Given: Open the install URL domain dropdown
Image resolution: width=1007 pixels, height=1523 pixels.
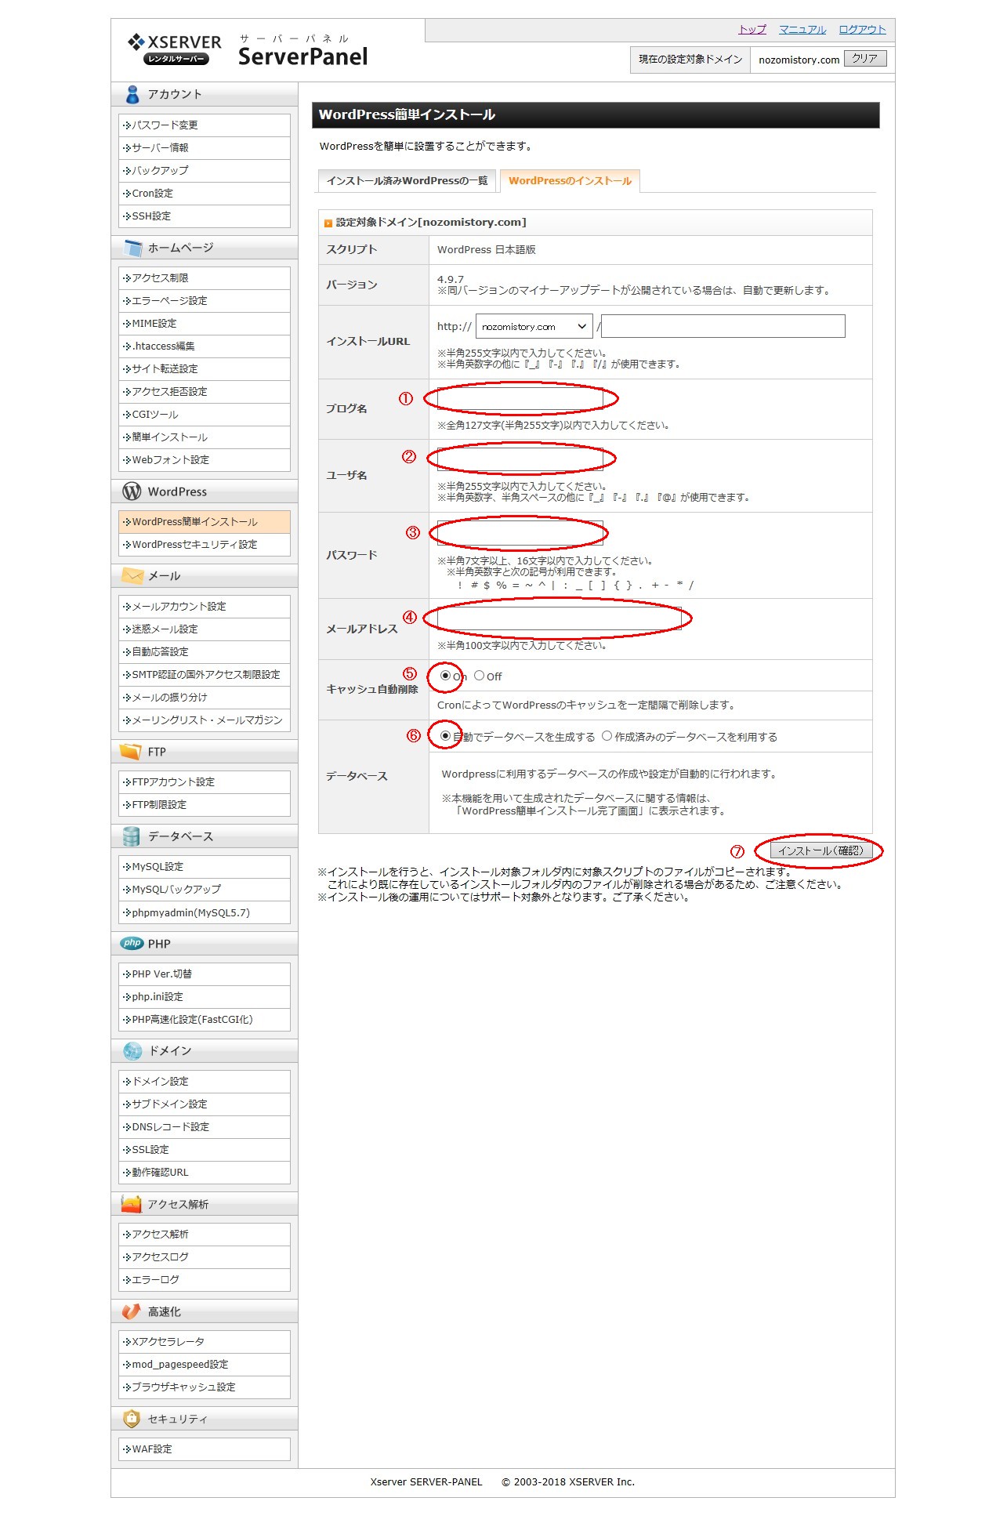Looking at the screenshot, I should pos(534,326).
